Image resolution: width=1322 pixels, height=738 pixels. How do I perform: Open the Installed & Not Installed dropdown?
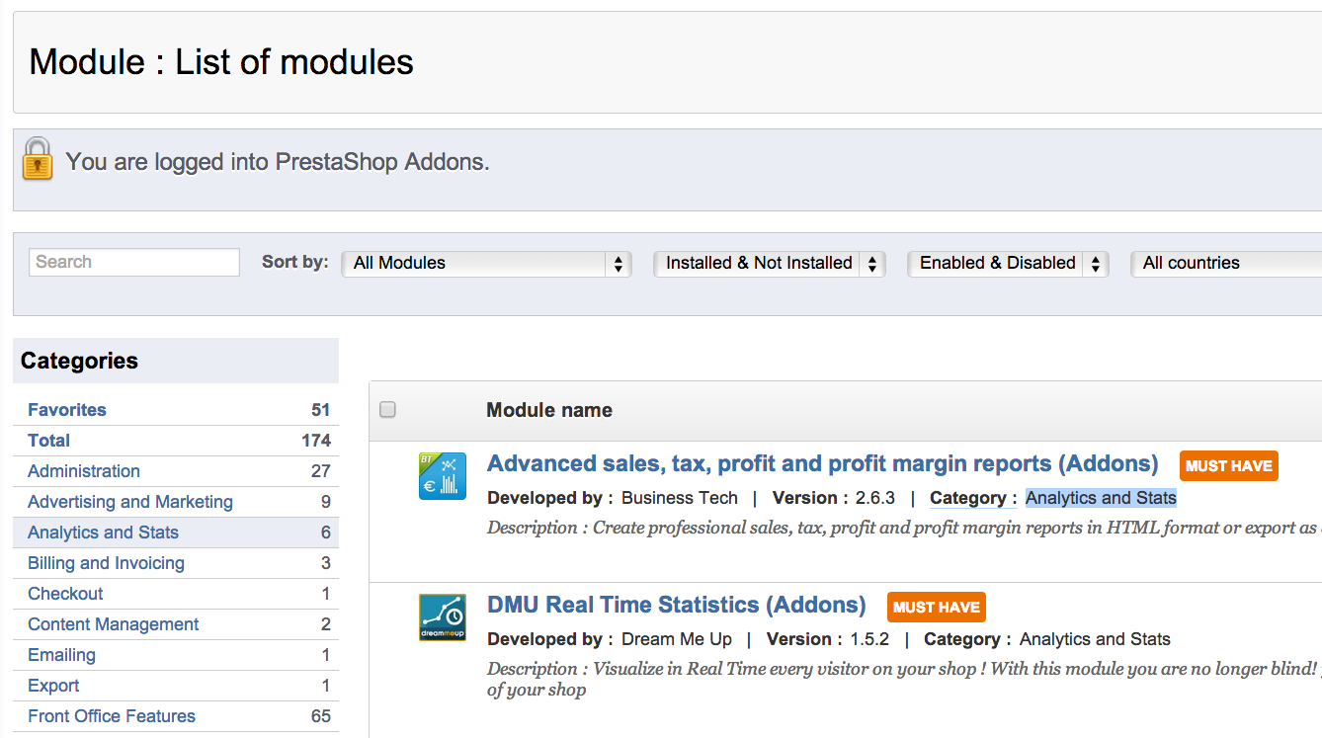[769, 264]
